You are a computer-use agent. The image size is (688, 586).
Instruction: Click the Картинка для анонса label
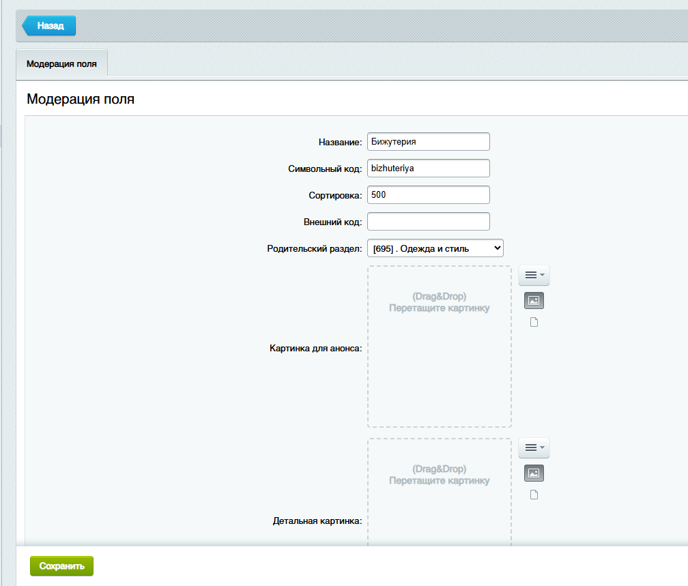point(315,348)
